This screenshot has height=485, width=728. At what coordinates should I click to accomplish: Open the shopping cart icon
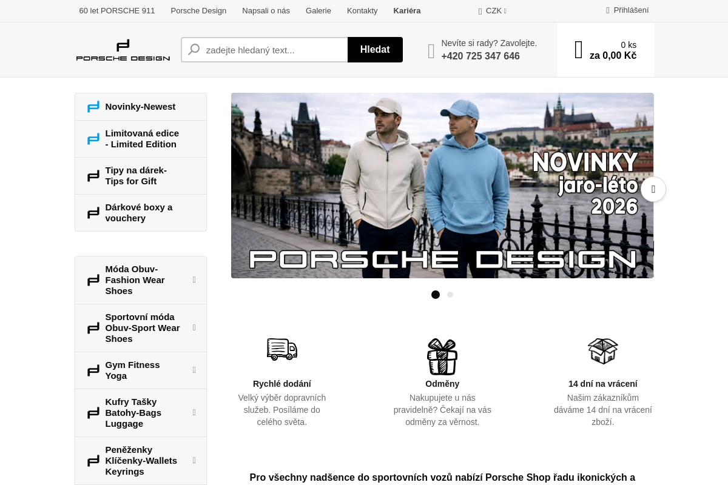tap(578, 50)
